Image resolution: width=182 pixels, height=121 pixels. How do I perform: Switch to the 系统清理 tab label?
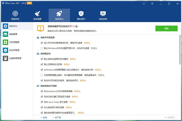[37, 19]
